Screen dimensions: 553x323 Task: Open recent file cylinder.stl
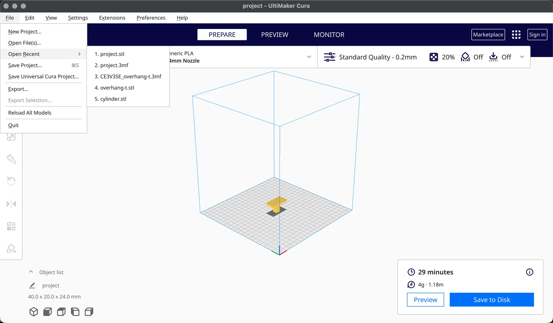click(128, 99)
